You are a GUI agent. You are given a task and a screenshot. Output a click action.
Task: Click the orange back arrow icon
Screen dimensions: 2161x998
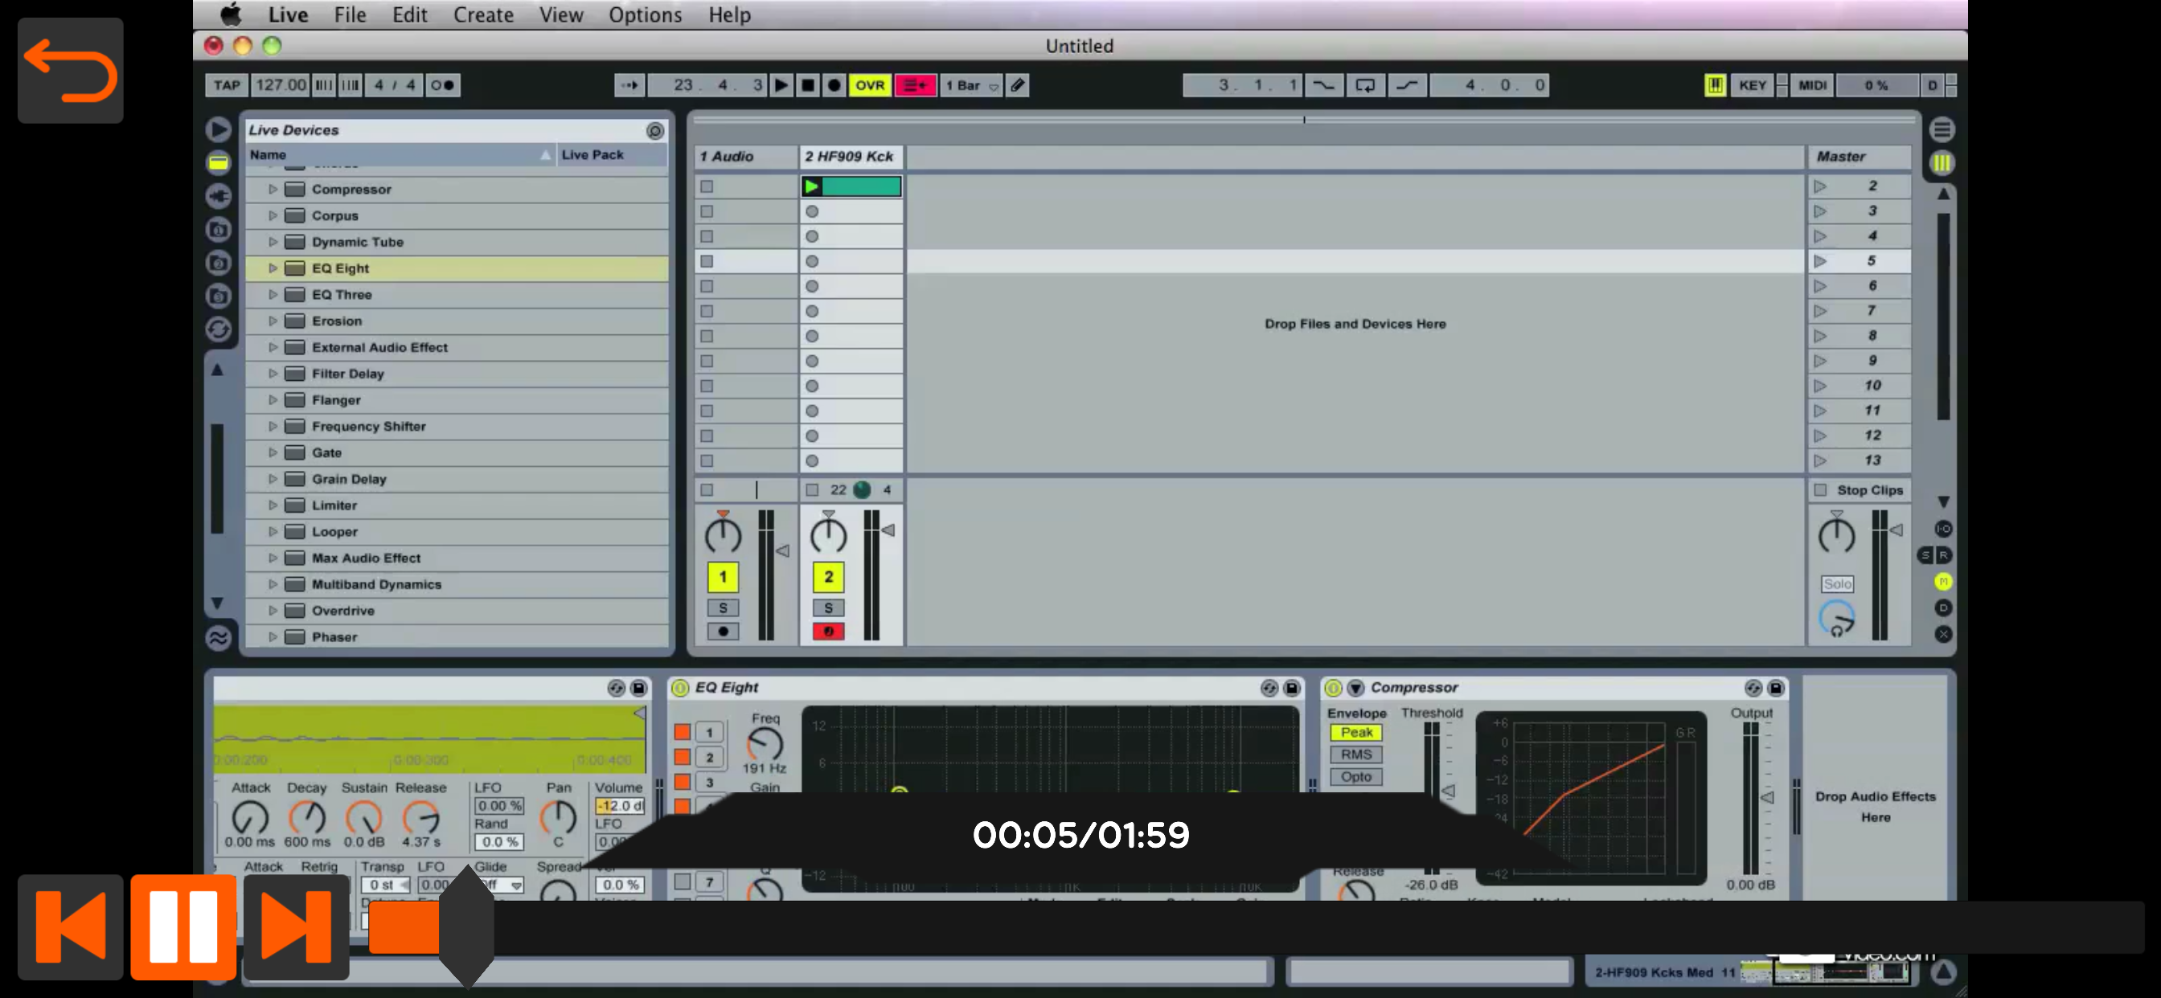(71, 71)
